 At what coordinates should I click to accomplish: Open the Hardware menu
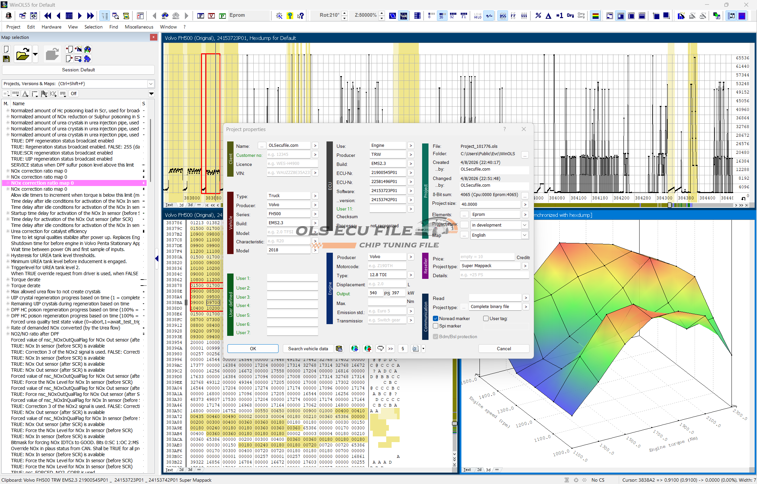click(51, 27)
